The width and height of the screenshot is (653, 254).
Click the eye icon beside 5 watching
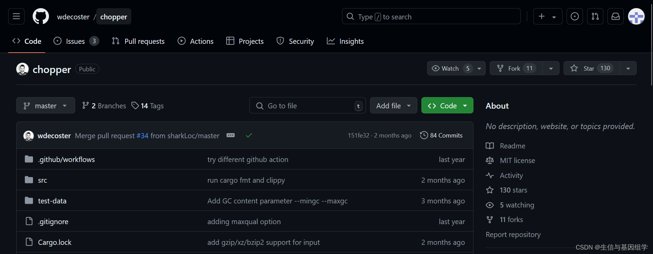click(490, 205)
